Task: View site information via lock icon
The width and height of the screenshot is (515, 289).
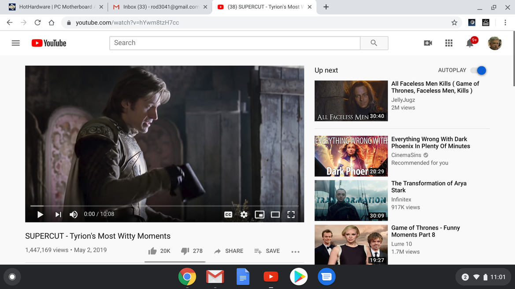Action: 69,22
